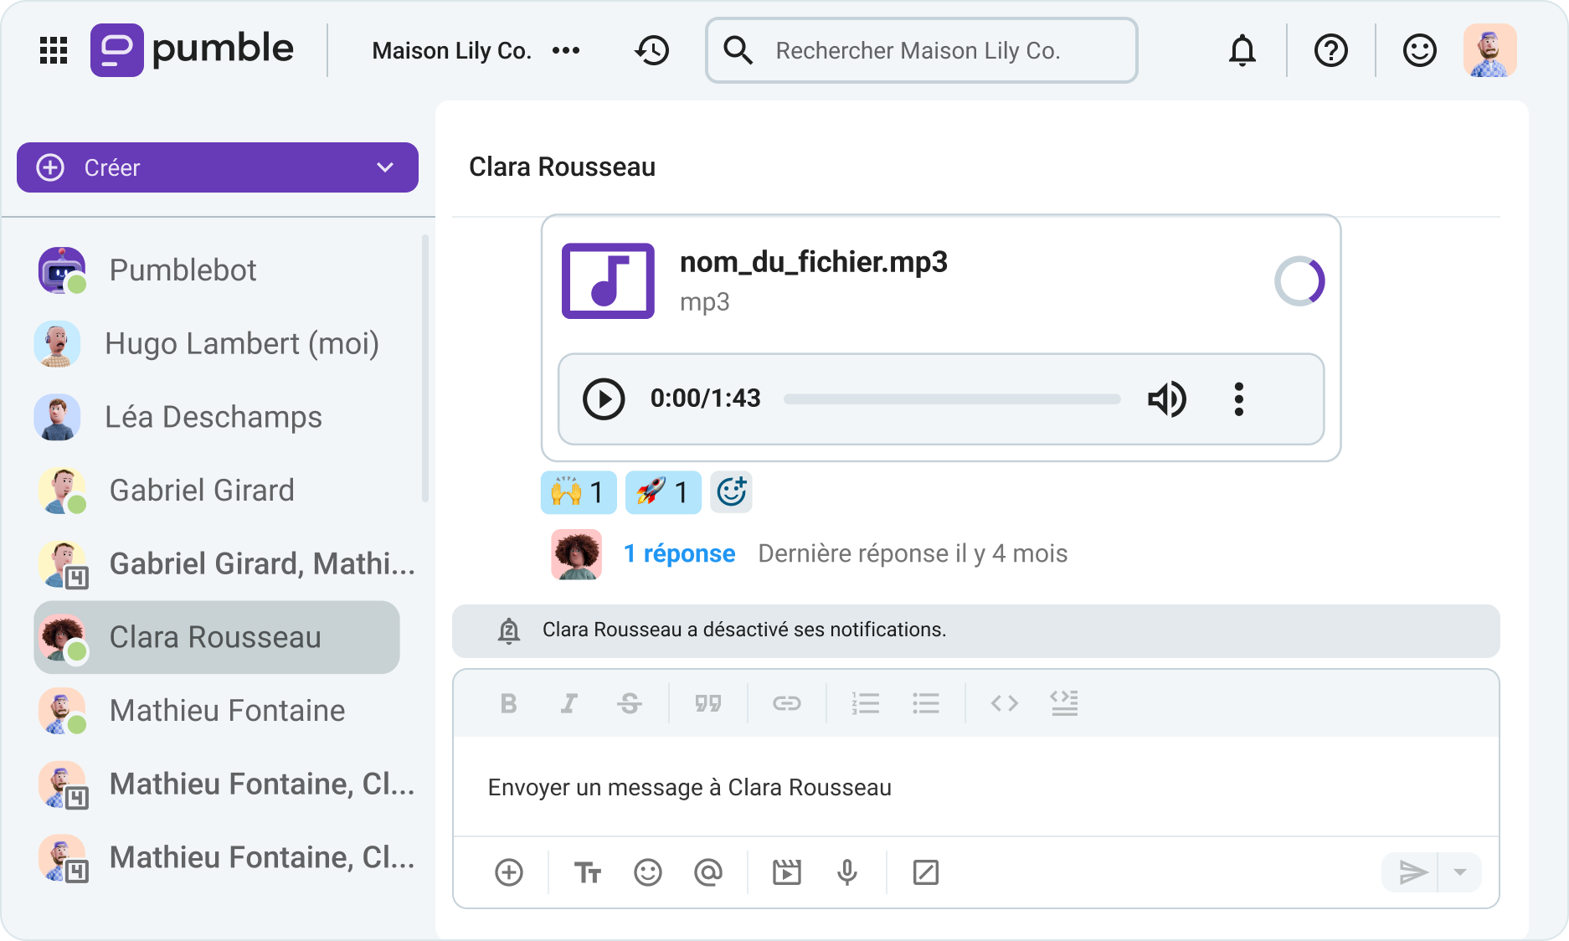
Task: Insert an ordered list
Action: pos(865,703)
